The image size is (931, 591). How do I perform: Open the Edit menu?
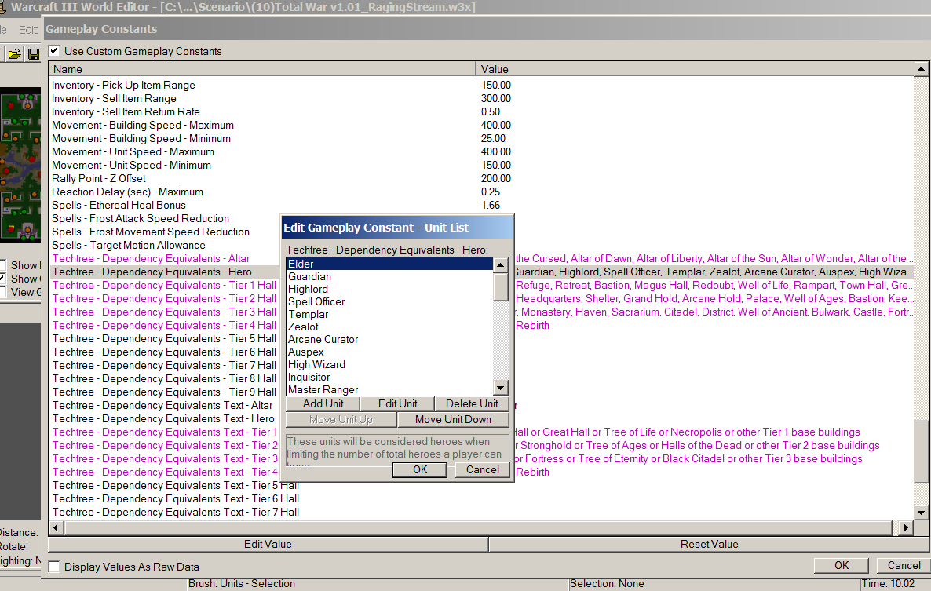pos(27,29)
